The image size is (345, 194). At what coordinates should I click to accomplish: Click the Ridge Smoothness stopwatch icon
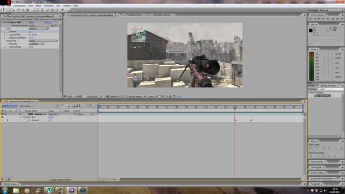[x=8, y=38]
